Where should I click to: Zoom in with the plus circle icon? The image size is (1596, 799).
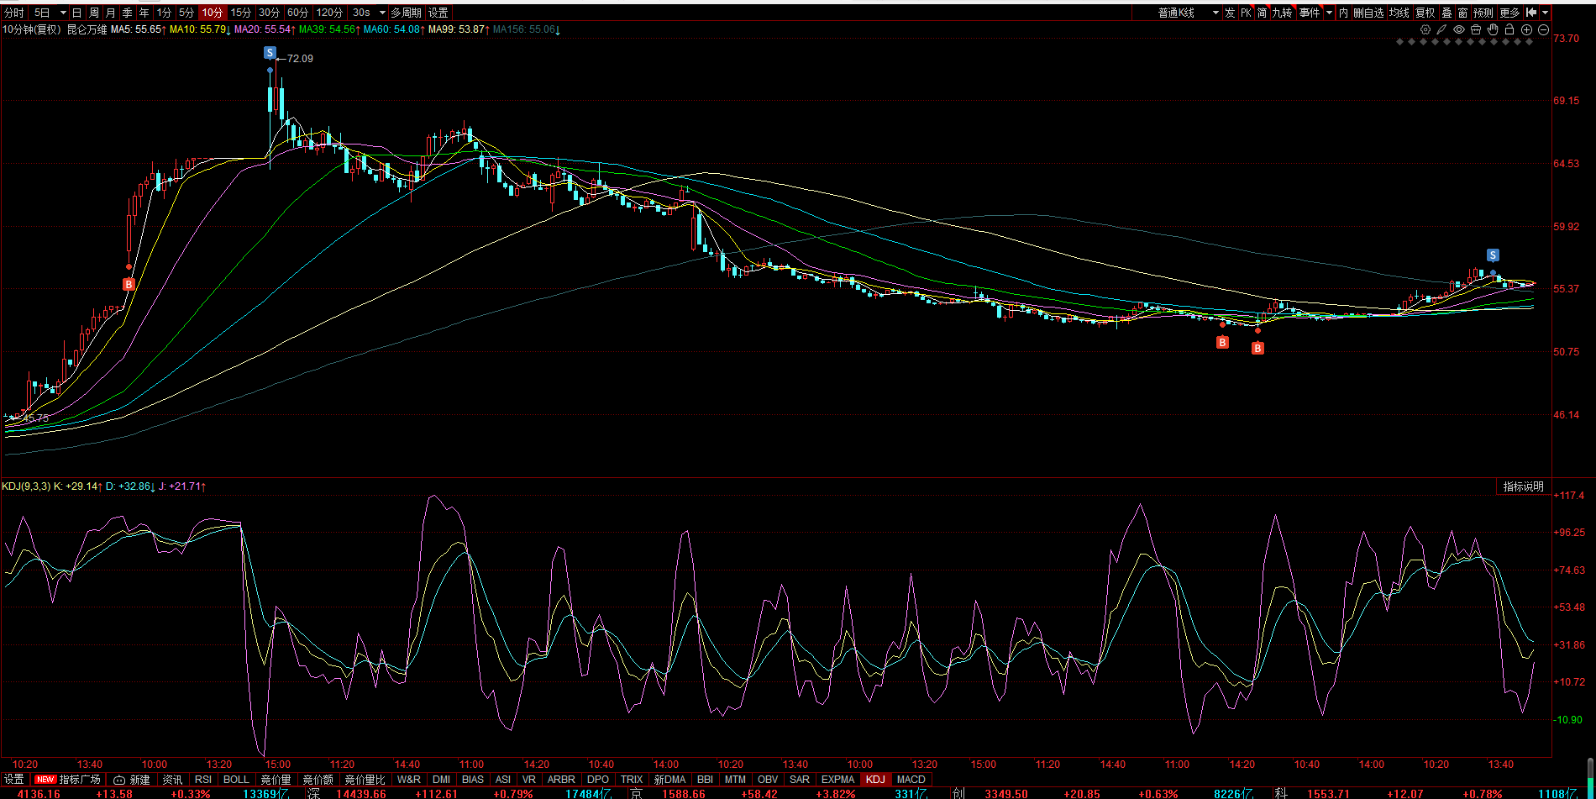click(x=1527, y=29)
